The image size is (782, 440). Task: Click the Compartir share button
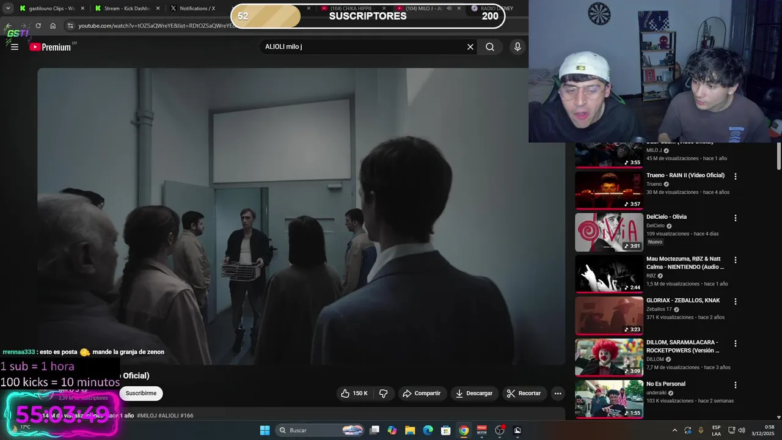(422, 394)
